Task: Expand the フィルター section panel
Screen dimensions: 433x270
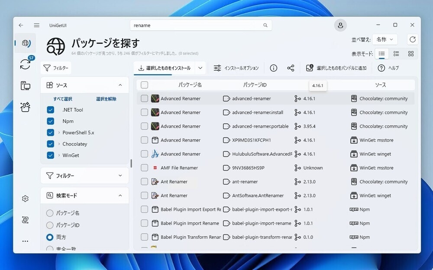Action: click(x=120, y=176)
